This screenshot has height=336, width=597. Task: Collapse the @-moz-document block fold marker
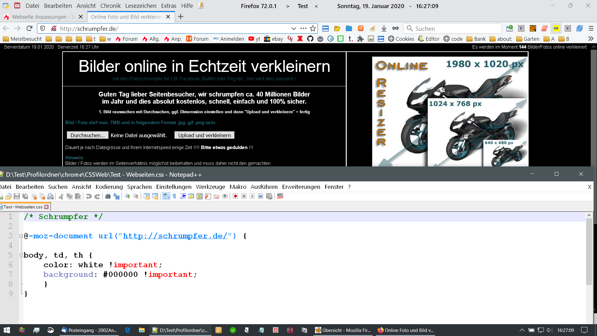(21, 236)
